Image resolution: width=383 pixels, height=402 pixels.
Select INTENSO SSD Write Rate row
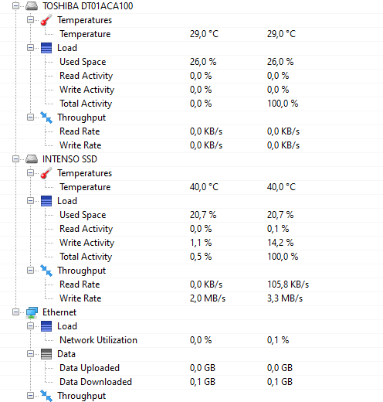point(191,298)
